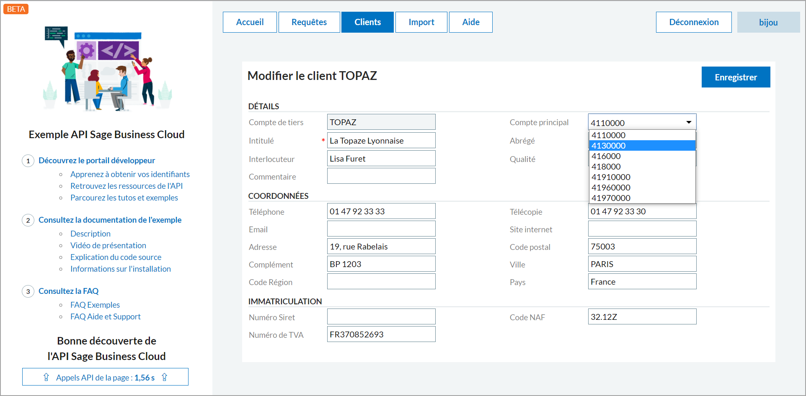
Task: Open Consultez la documentation de l'exemple
Action: tap(110, 220)
